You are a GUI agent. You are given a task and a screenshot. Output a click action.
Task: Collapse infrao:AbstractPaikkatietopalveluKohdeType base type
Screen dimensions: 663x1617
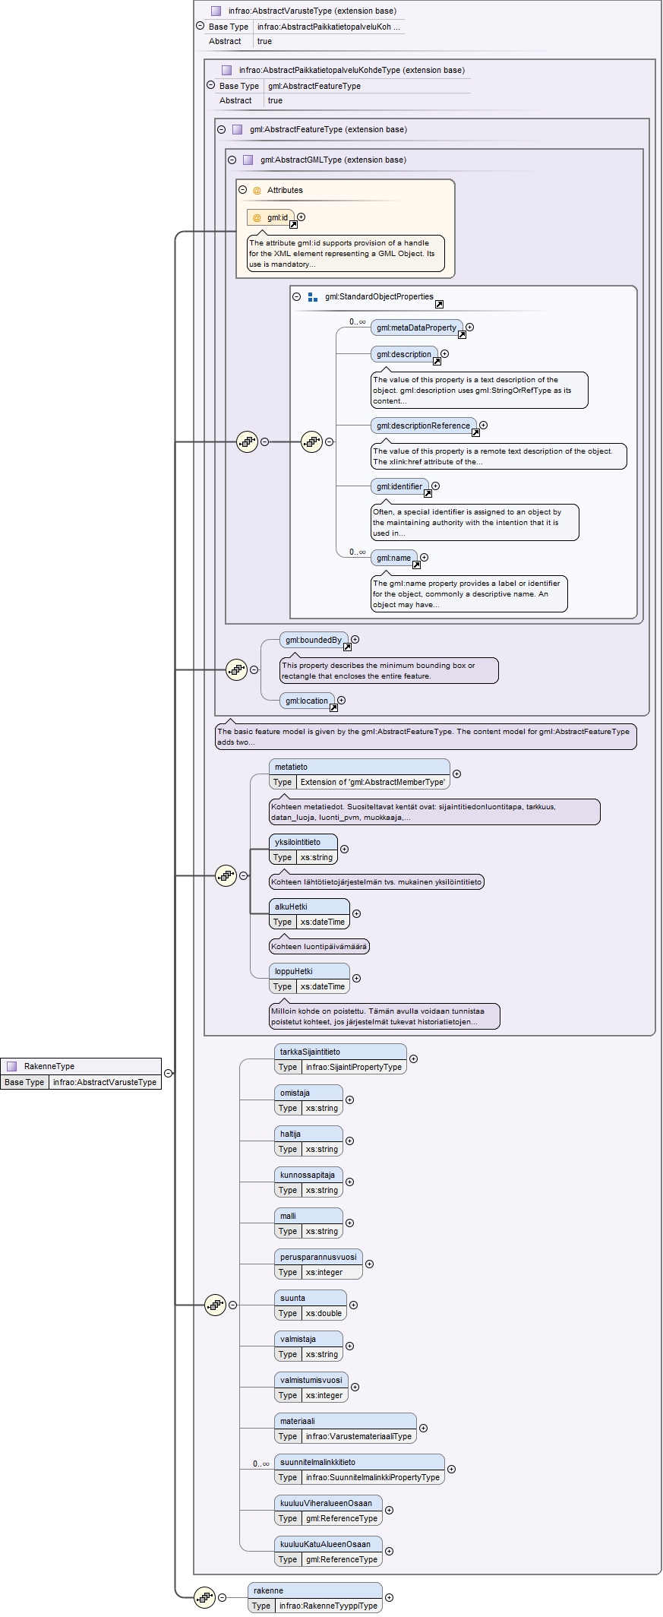click(211, 85)
